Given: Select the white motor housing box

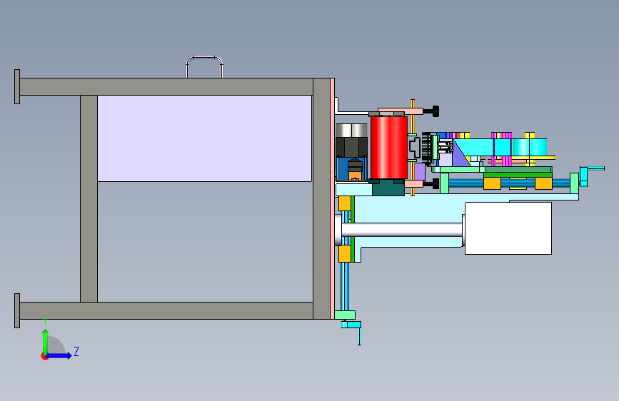Looking at the screenshot, I should pos(508,228).
